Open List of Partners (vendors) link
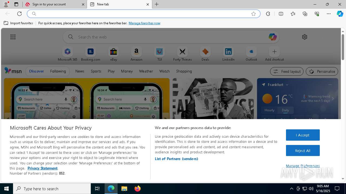346x194 pixels. 177,159
